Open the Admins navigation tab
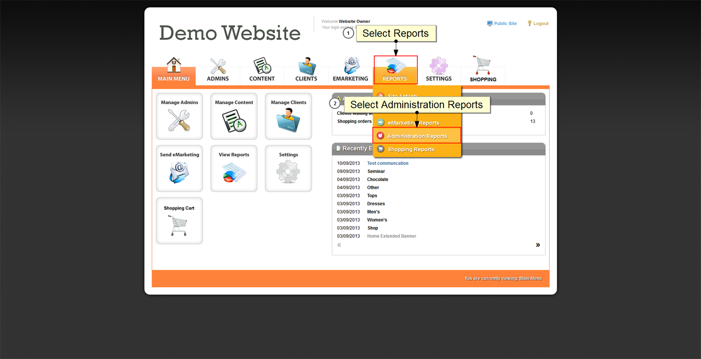Viewport: 701px width, 359px height. point(218,70)
